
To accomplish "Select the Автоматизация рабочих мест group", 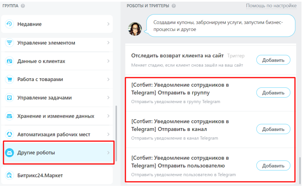I will click(x=57, y=134).
